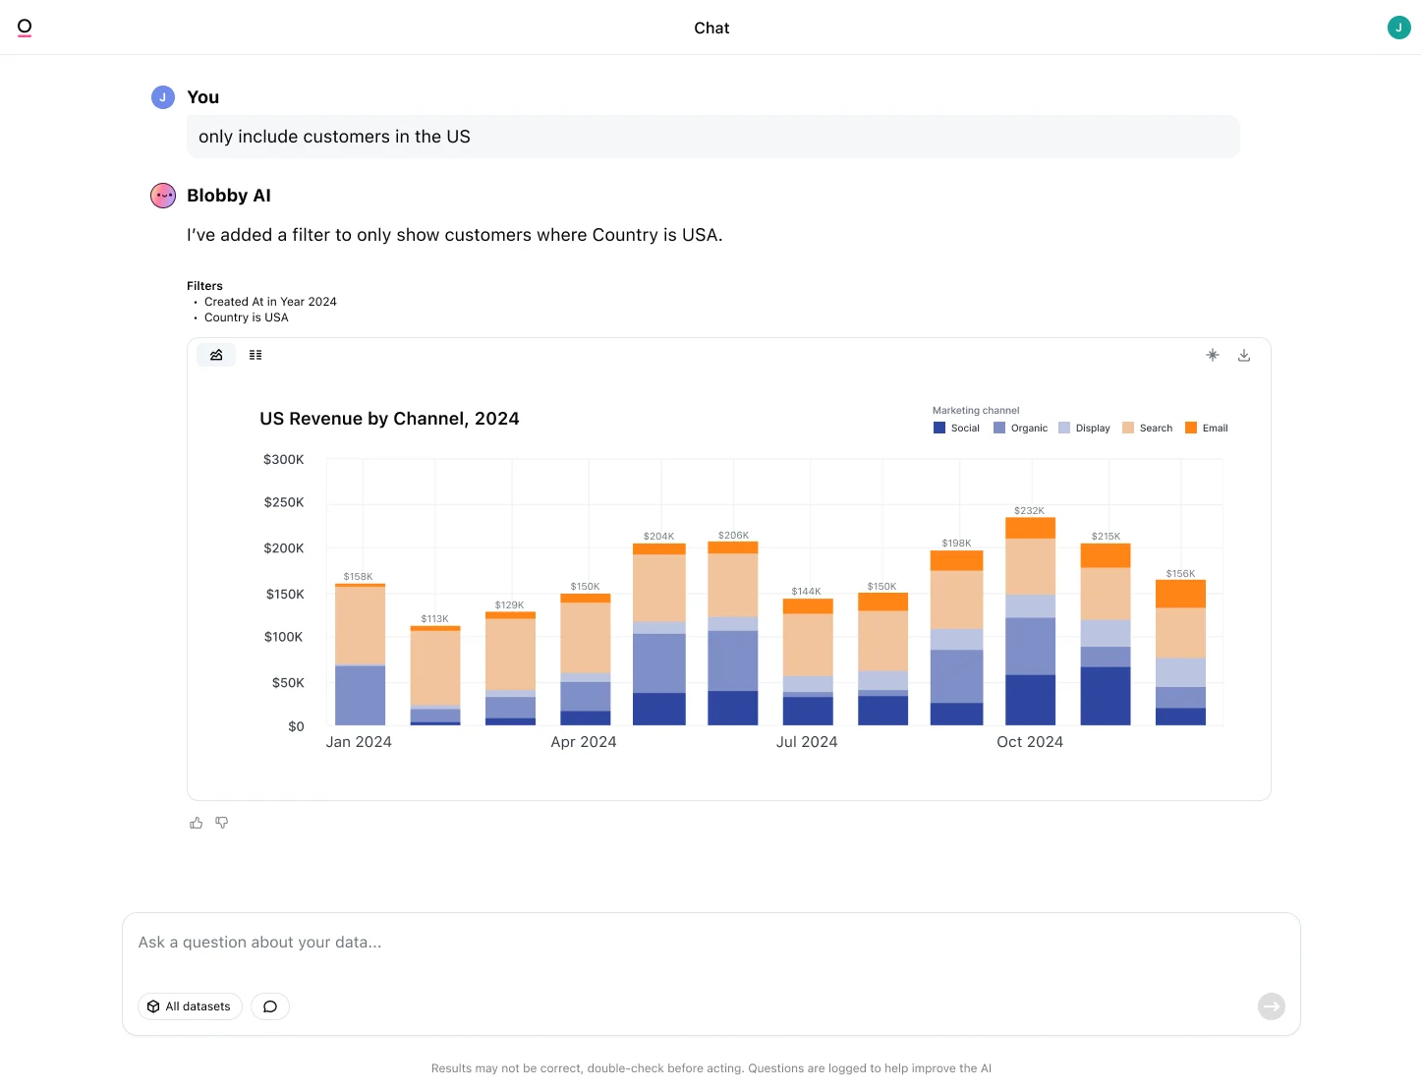
Task: Download the chart results
Action: tap(1244, 355)
